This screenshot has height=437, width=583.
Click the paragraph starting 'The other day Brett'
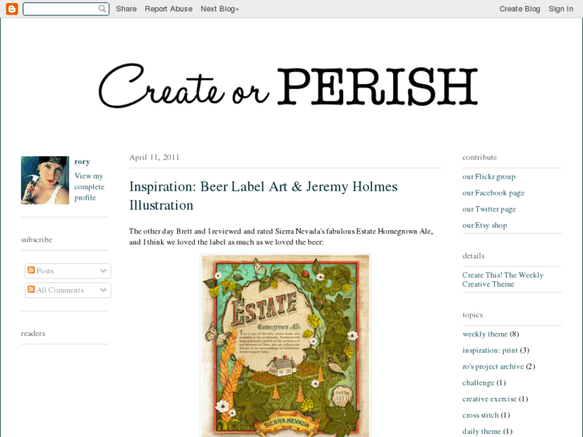tap(281, 237)
